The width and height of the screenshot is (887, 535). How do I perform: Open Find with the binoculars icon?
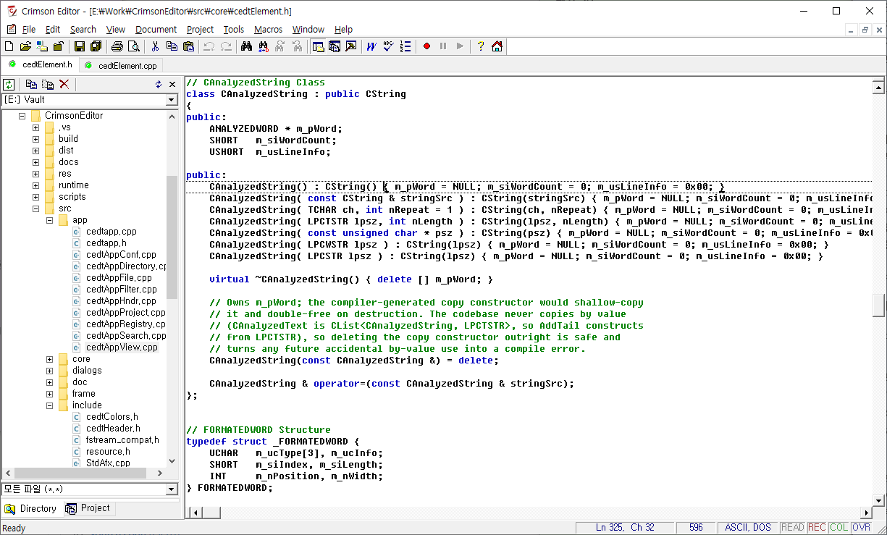point(247,46)
